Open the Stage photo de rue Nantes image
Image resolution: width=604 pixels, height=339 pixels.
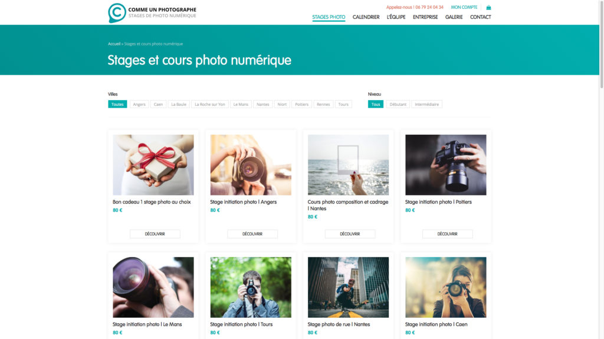click(x=348, y=287)
